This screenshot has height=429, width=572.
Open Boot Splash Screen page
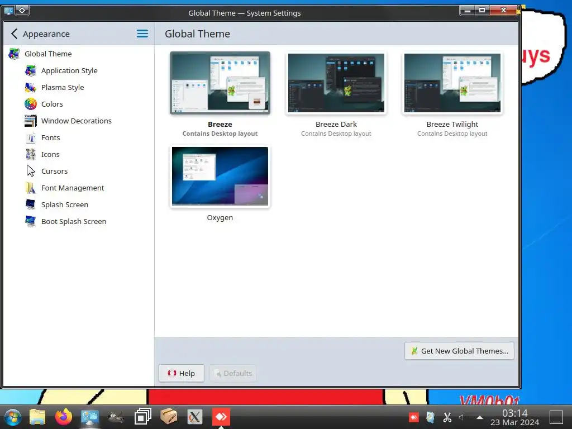tap(74, 221)
